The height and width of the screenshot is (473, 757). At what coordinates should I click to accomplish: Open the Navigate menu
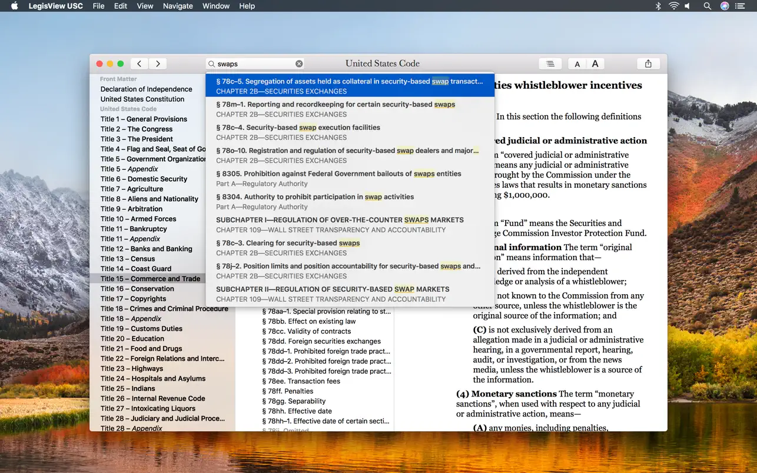coord(178,6)
